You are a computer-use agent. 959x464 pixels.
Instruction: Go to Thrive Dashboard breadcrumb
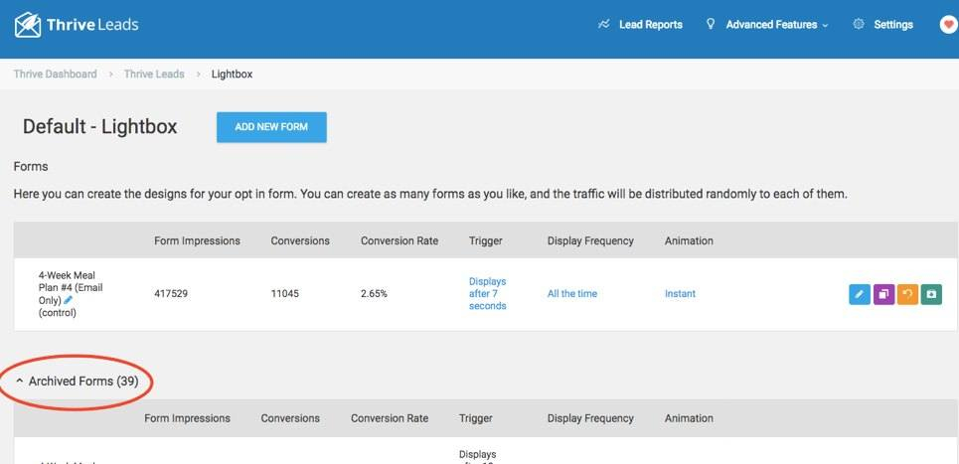[55, 74]
